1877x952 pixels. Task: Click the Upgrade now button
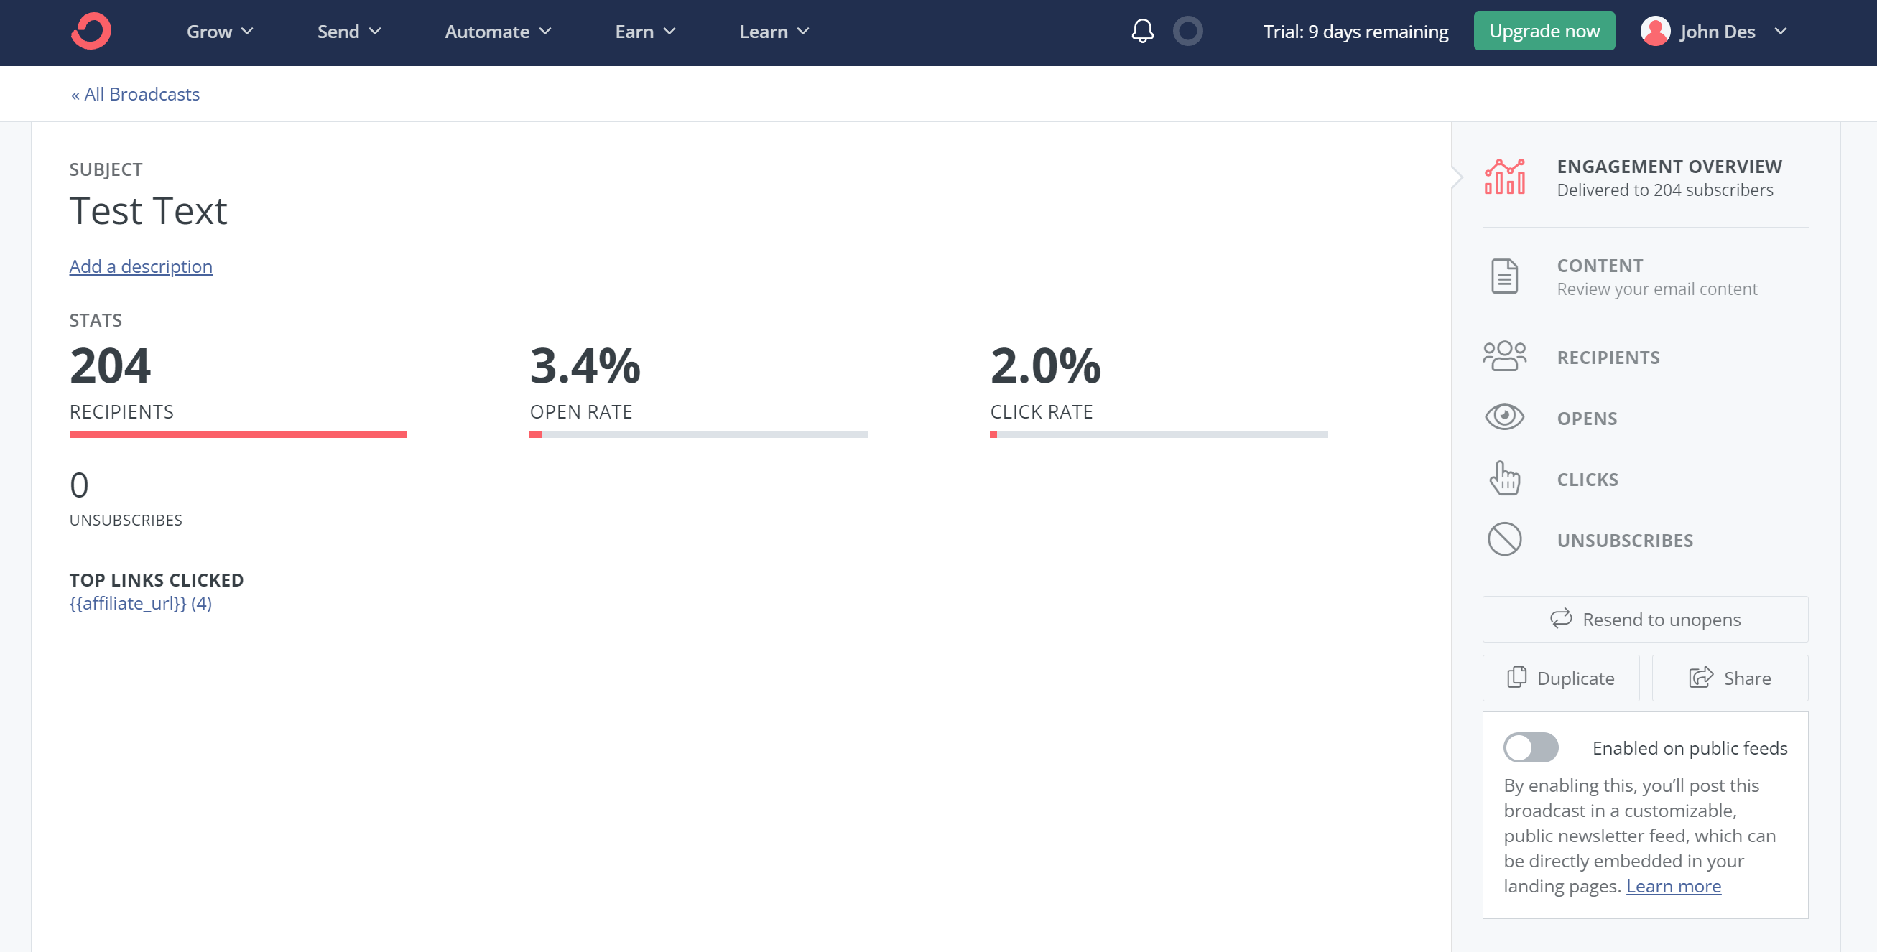pos(1544,31)
